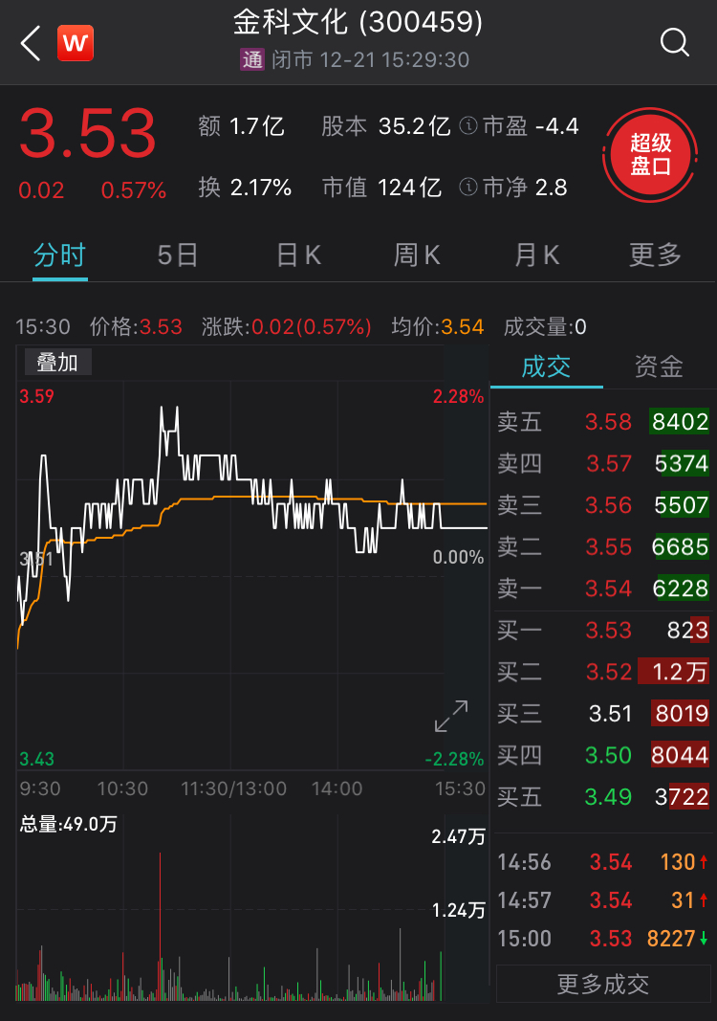Screen dimensions: 717x1021
Task: Tap the 市值 124亿 value
Action: [382, 188]
